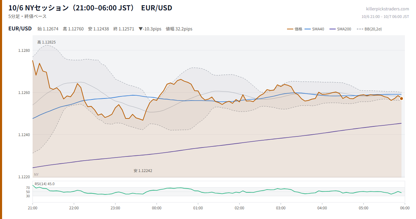Click the high value 高 1.12760

click(73, 29)
